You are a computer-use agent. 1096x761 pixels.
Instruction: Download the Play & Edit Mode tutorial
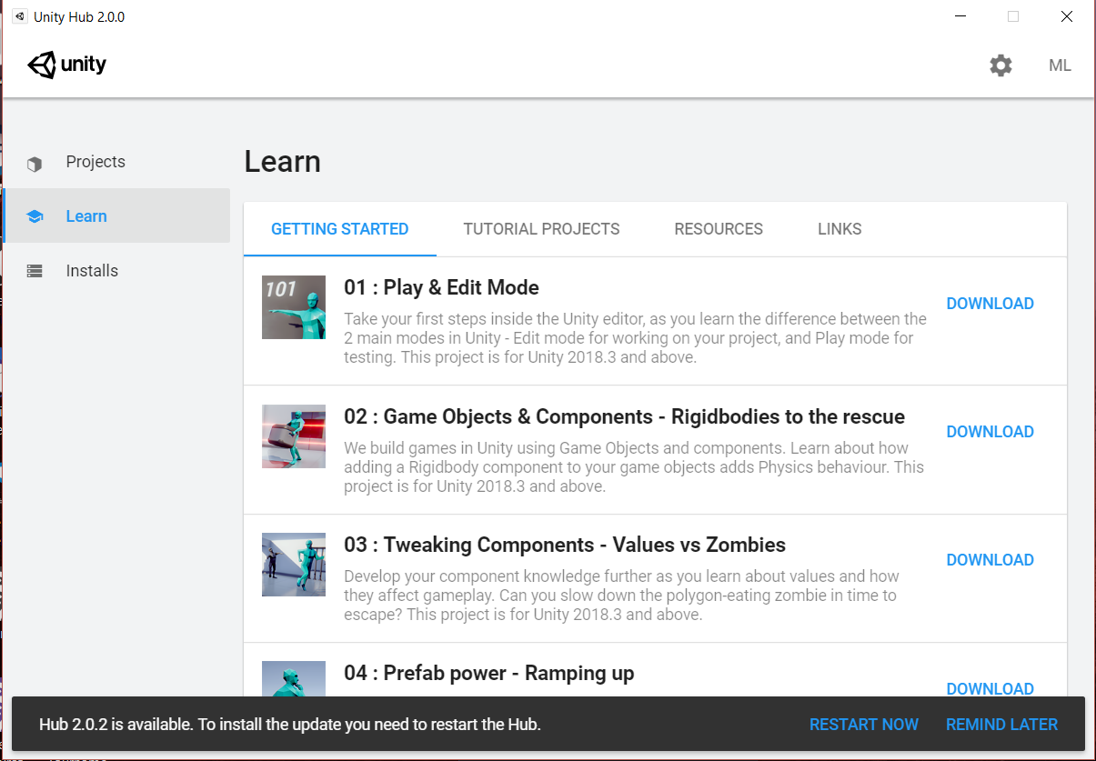990,304
